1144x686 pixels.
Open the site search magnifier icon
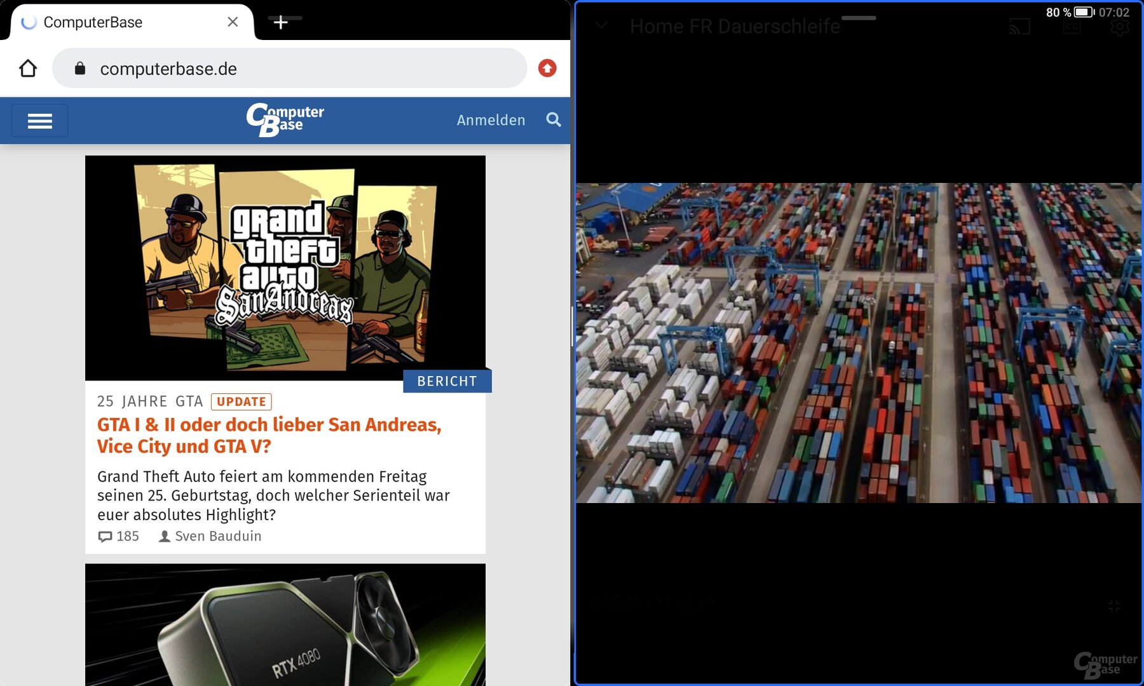(554, 119)
